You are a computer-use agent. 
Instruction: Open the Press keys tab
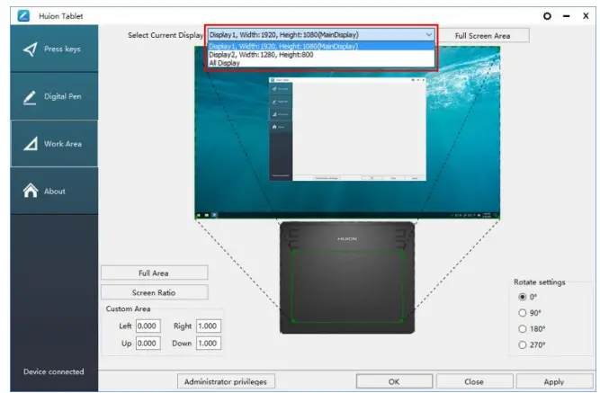(x=54, y=49)
